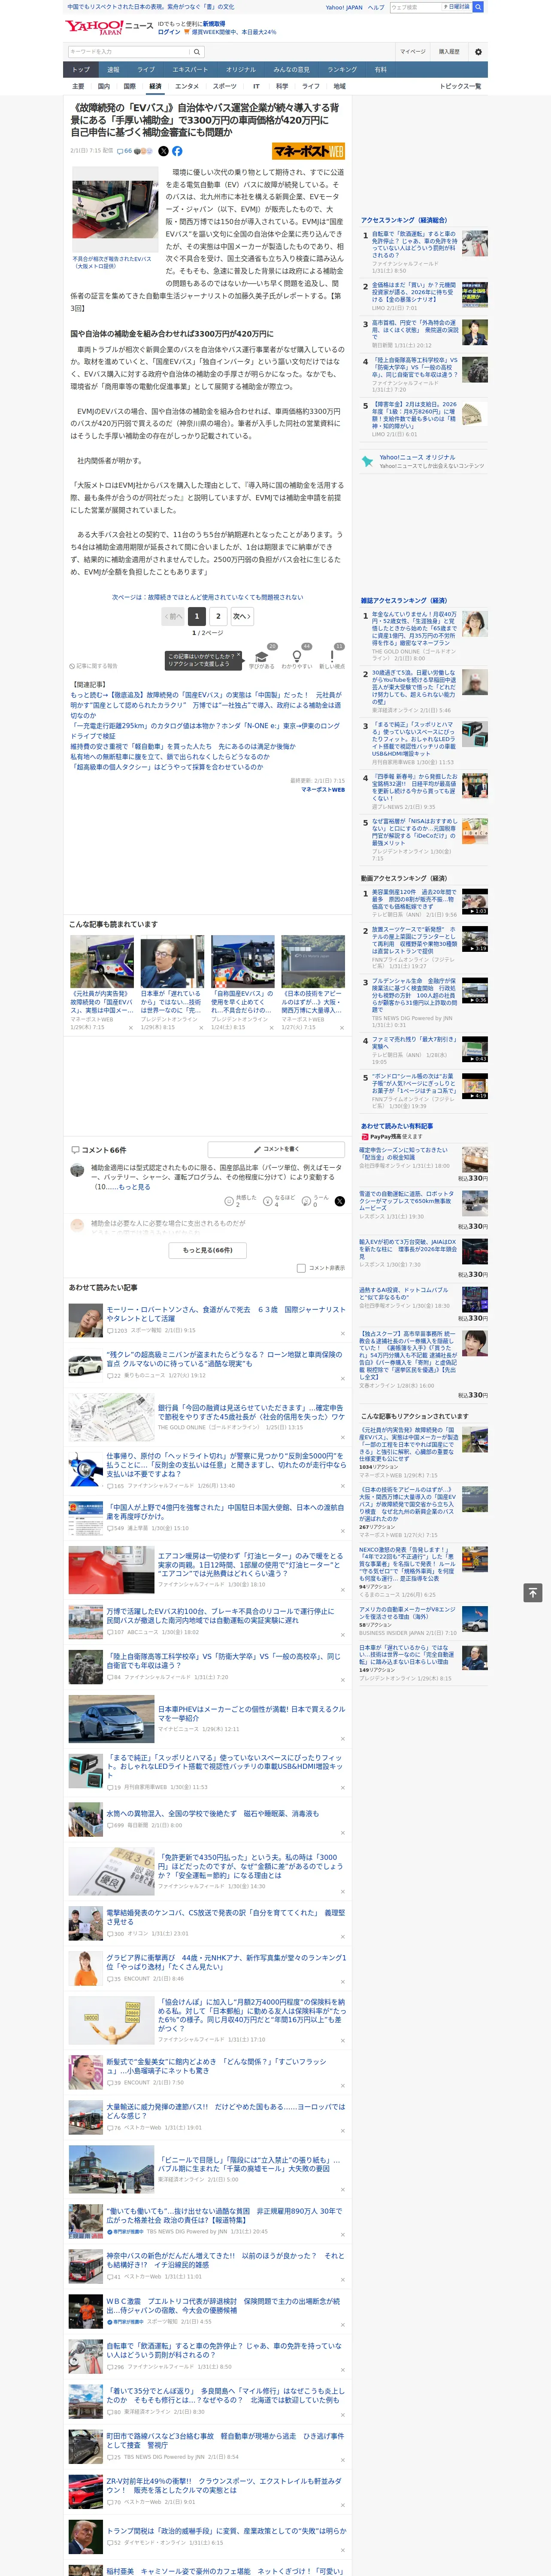Open the settings gear icon
Viewport: 551px width, 2576px height.
tap(478, 52)
